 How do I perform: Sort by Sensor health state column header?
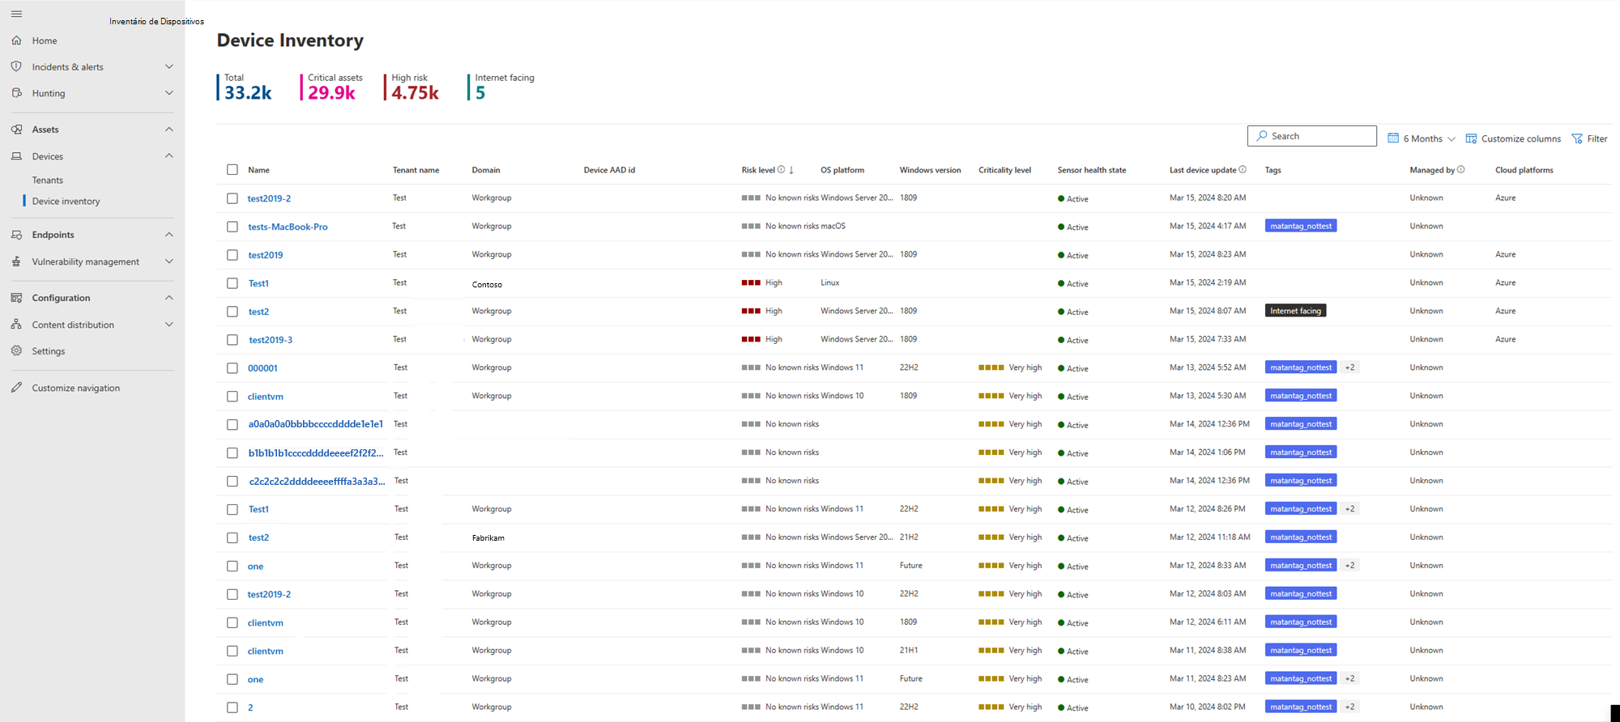pos(1092,170)
